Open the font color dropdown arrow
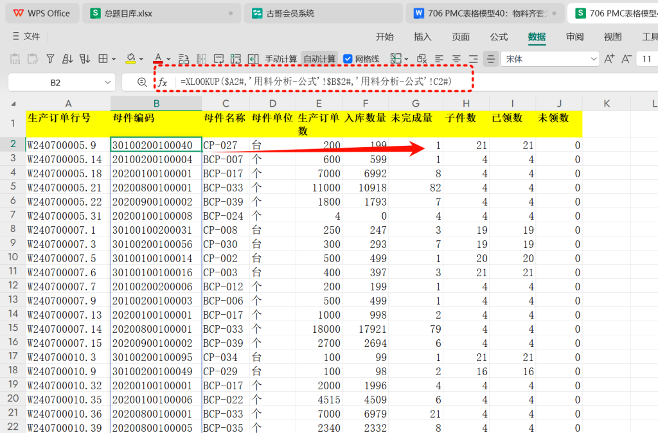658x433 pixels. coord(169,59)
